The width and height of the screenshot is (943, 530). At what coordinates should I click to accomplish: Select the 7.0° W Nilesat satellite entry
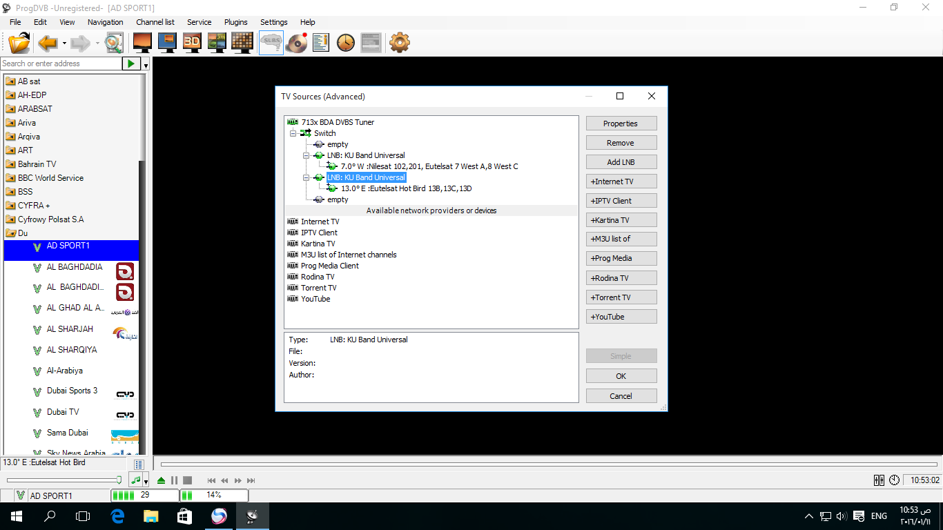click(429, 166)
